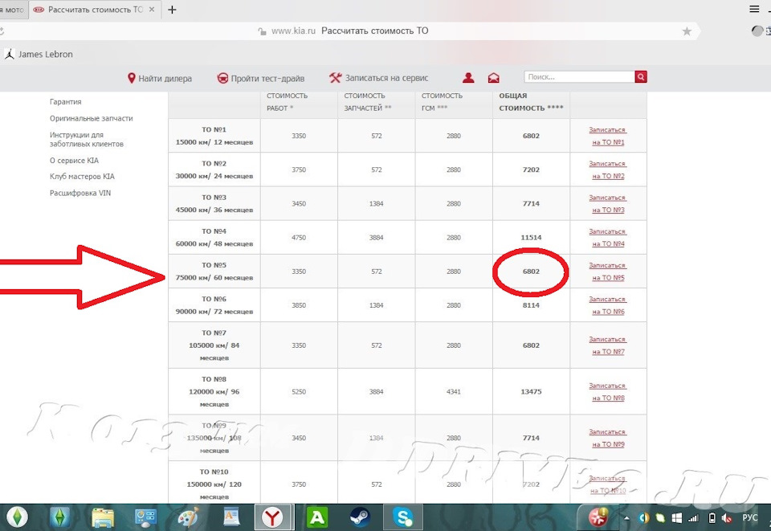This screenshot has width=771, height=531.
Task: Focus the Поиск search field
Action: click(579, 76)
